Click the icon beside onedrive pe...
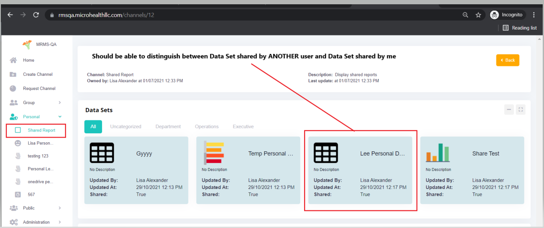Image resolution: width=544 pixels, height=228 pixels. (18, 181)
